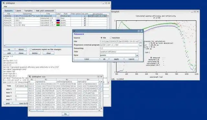Cancel the Datasource dialog
207x120 pixels.
pyautogui.click(x=131, y=59)
